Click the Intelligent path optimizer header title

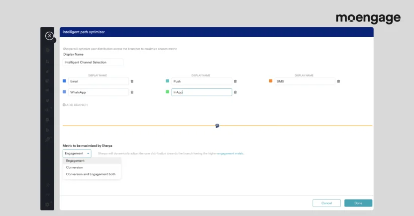tap(84, 32)
